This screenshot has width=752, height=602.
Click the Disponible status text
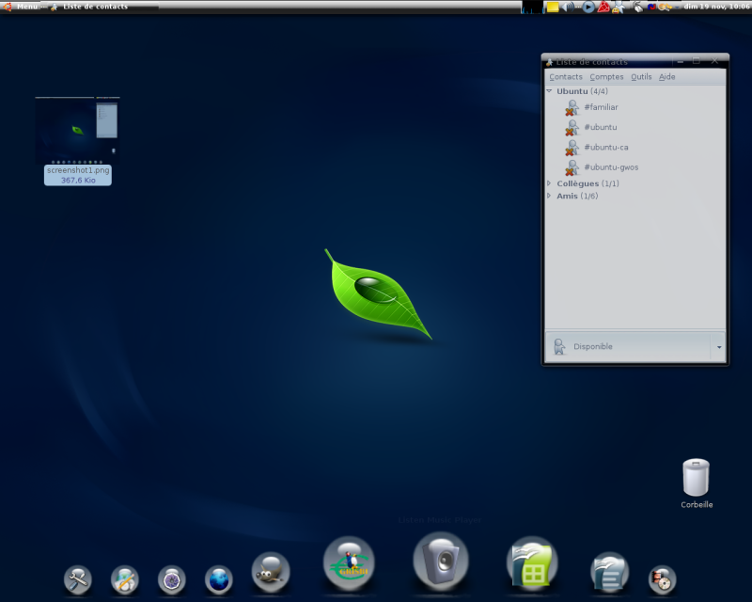point(593,346)
